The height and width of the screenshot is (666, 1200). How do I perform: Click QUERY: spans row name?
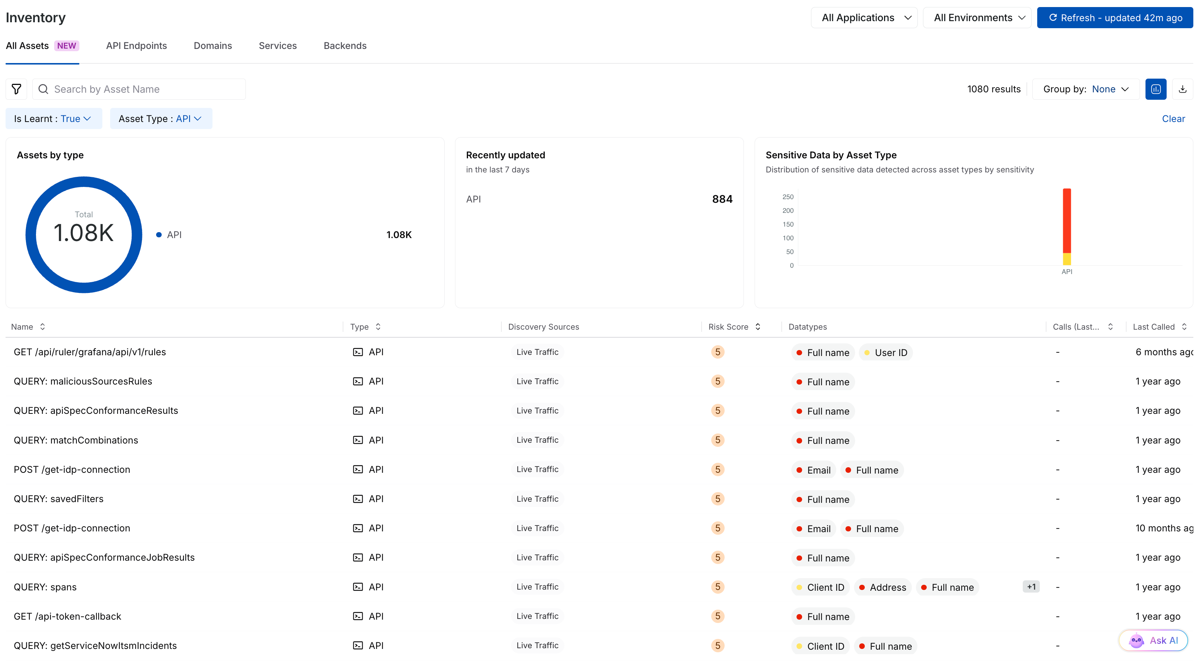click(45, 587)
